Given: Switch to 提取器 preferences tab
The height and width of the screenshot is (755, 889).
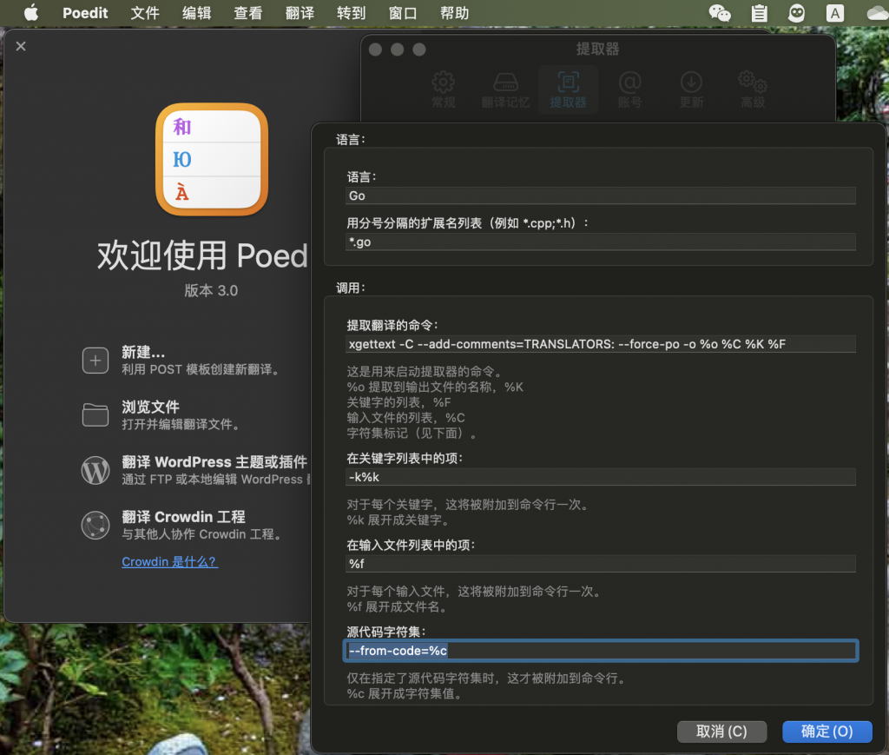Looking at the screenshot, I should (x=568, y=89).
